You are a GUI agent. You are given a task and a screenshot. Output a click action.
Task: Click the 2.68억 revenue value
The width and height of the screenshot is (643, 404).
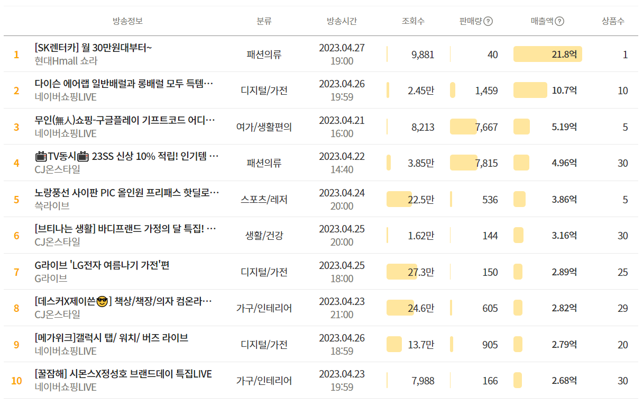564,380
